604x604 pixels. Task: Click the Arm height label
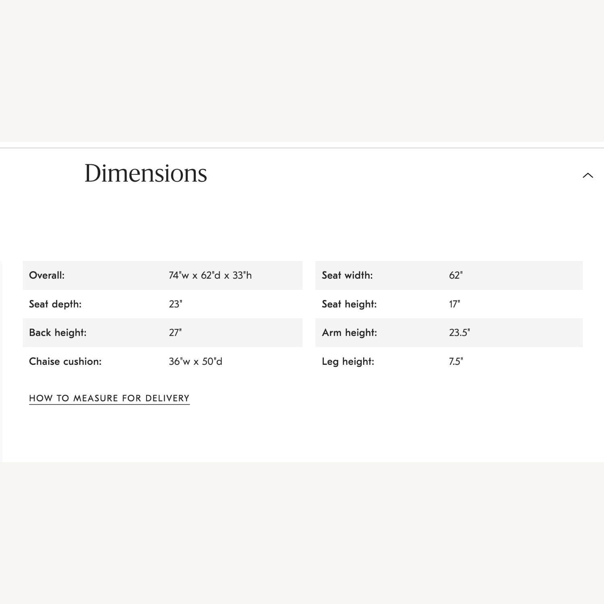(x=350, y=333)
